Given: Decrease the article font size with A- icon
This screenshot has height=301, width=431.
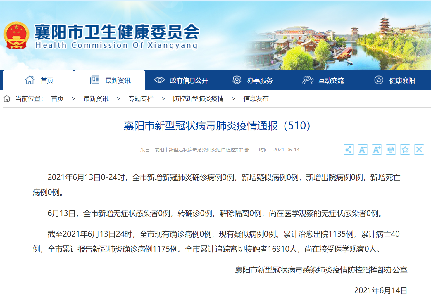Looking at the screenshot, I should click(363, 149).
